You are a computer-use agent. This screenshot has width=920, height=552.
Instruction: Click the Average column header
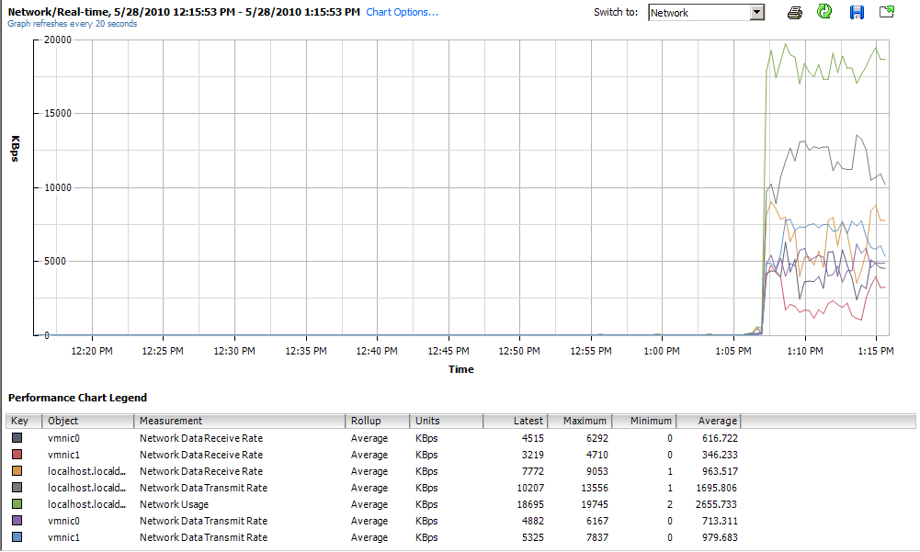click(708, 422)
